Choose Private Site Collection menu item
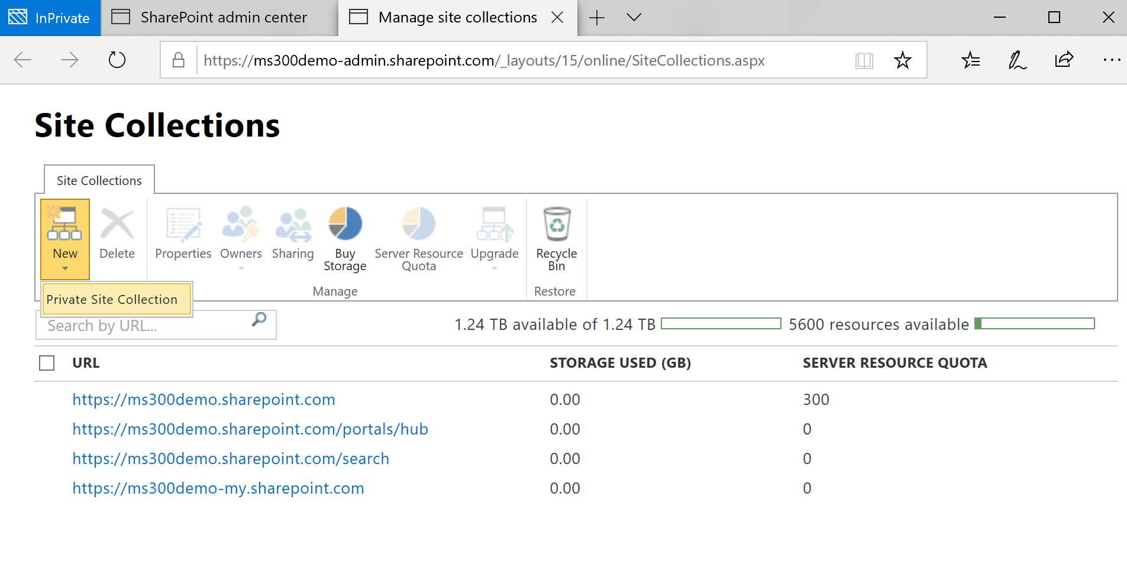1127x577 pixels. (x=112, y=300)
